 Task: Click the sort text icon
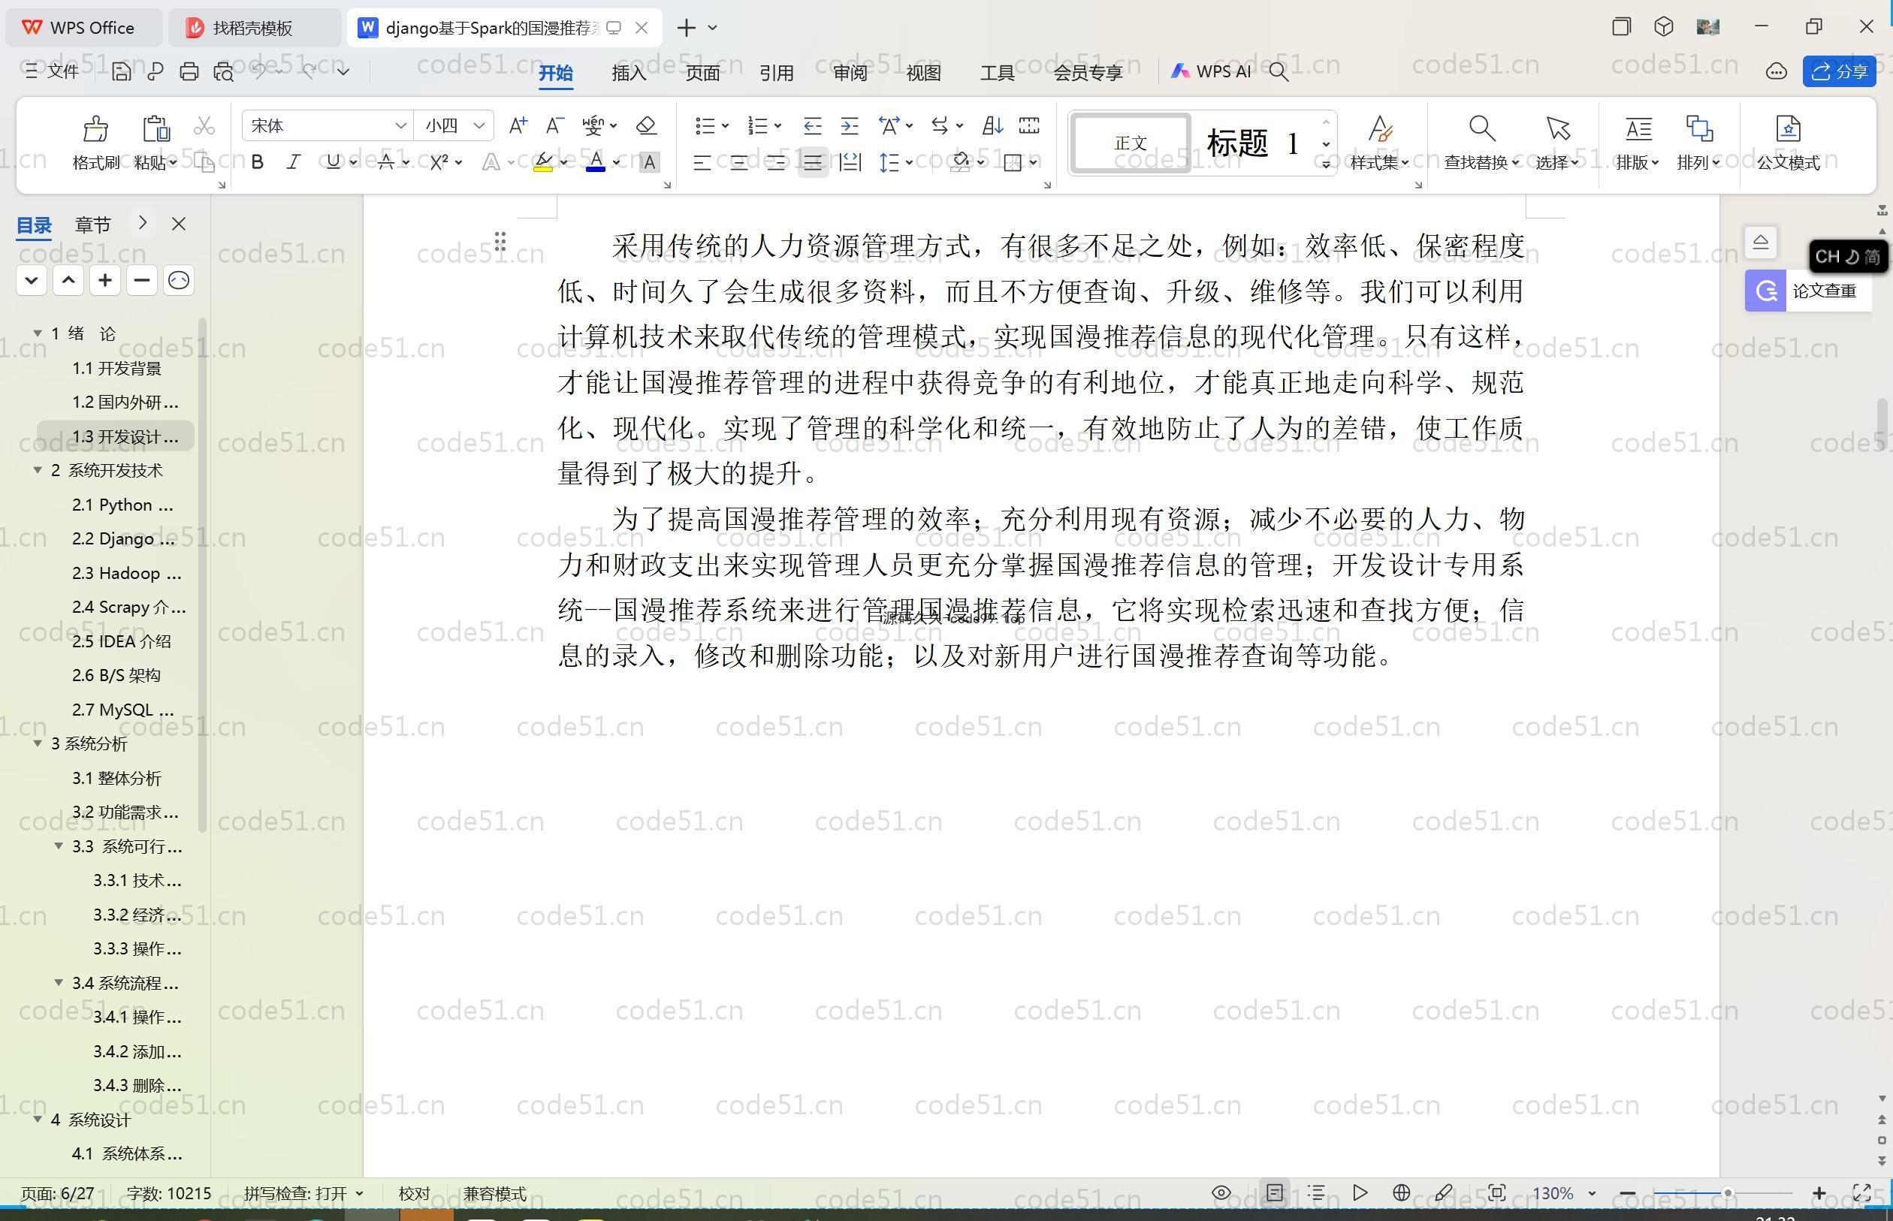(992, 125)
